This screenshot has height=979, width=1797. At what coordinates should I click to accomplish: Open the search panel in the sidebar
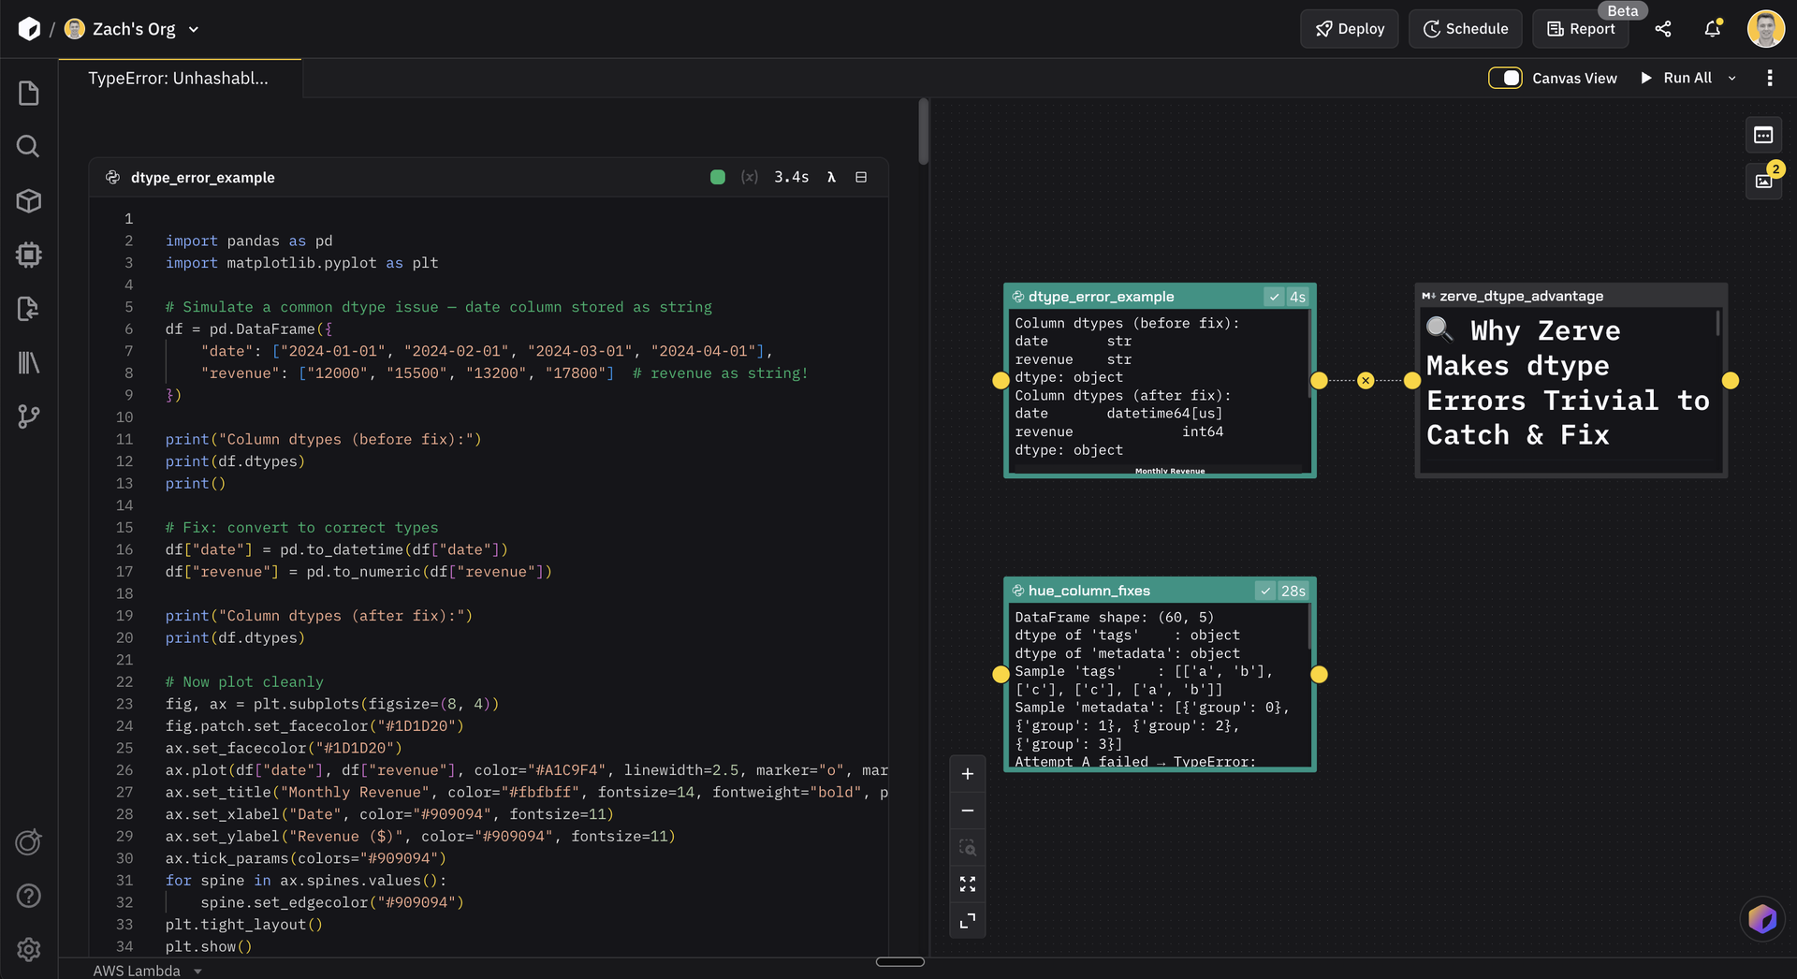click(x=28, y=146)
